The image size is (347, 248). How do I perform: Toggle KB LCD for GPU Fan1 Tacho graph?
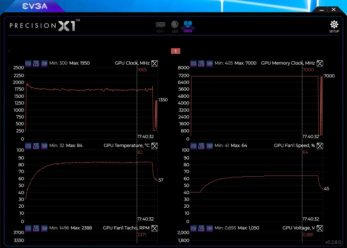[36, 228]
